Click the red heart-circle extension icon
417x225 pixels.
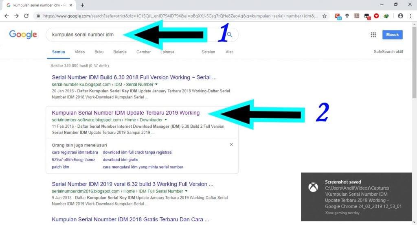click(x=376, y=16)
